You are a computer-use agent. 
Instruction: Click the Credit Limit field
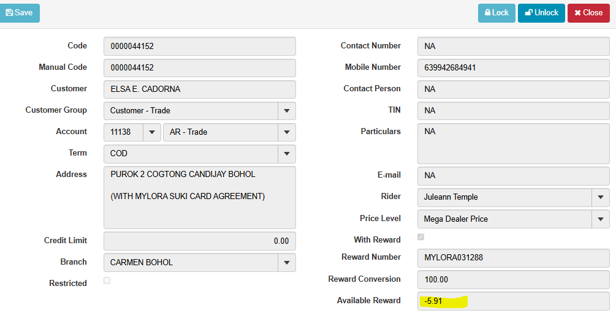click(200, 241)
